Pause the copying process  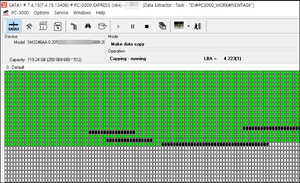132,26
